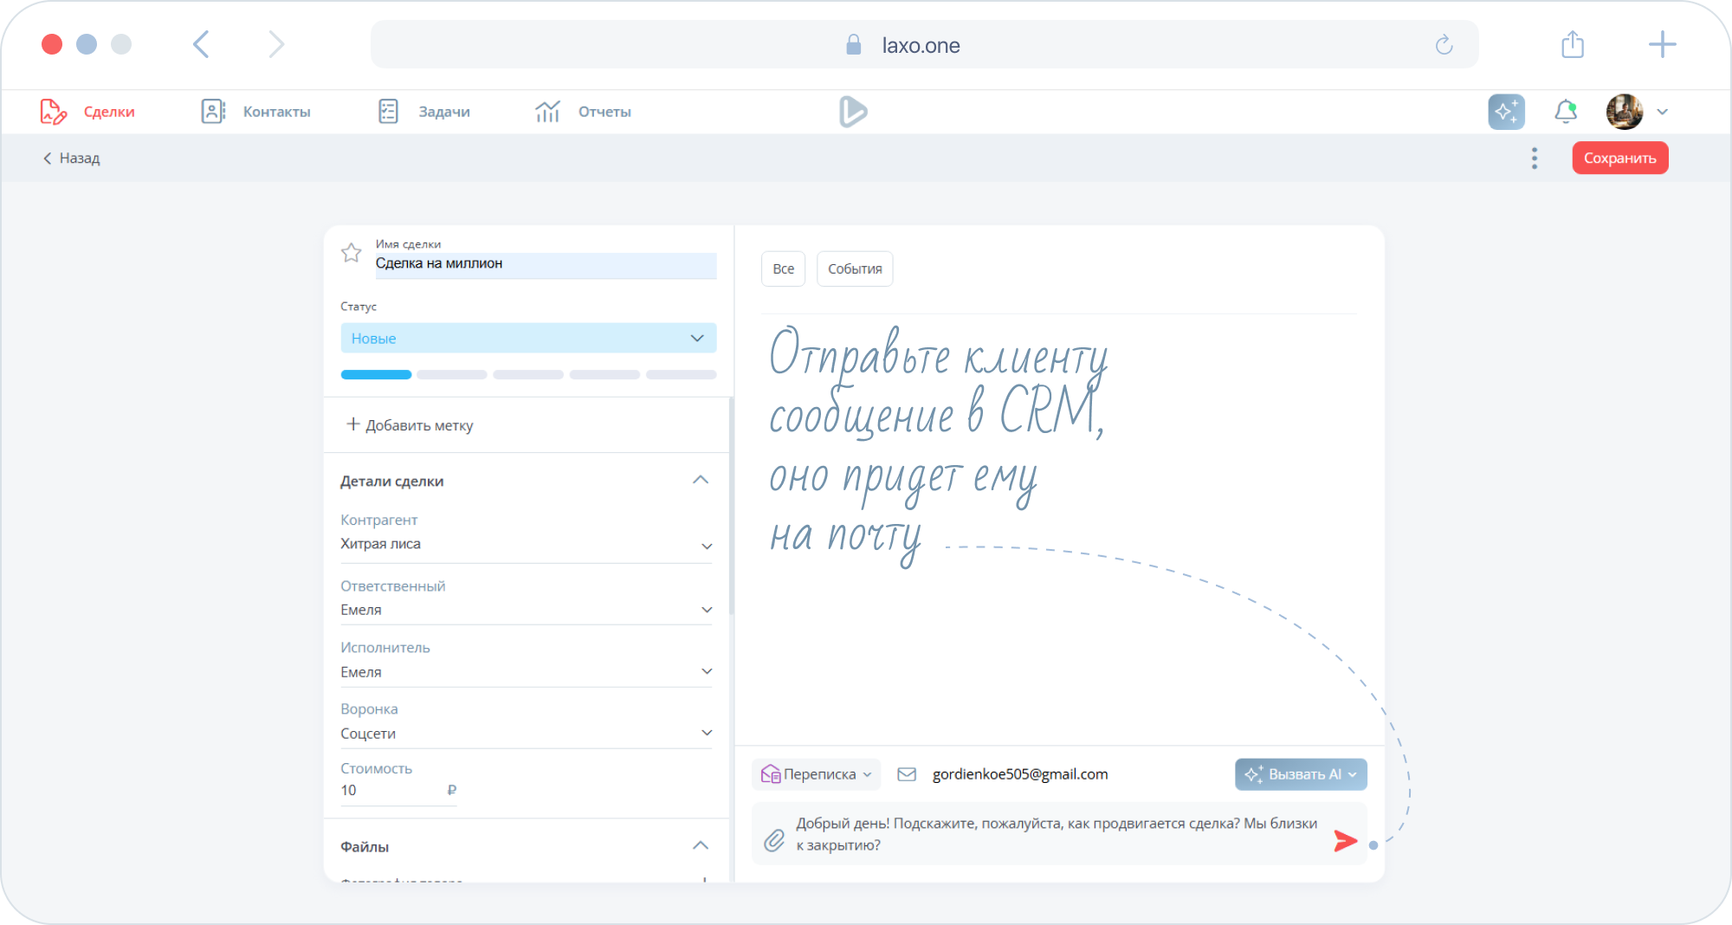
Task: Open notifications bell
Action: 1566,112
